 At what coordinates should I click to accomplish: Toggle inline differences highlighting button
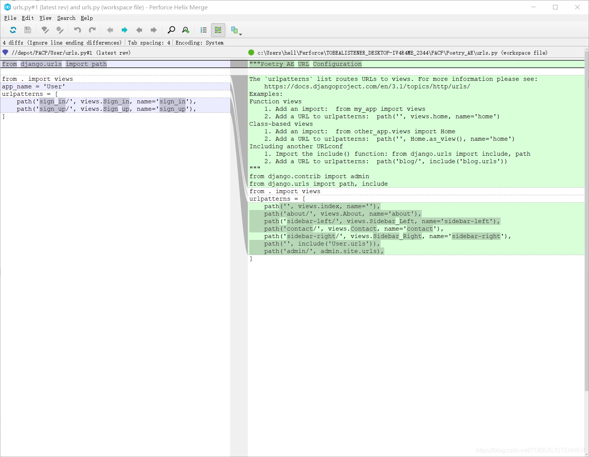click(218, 30)
